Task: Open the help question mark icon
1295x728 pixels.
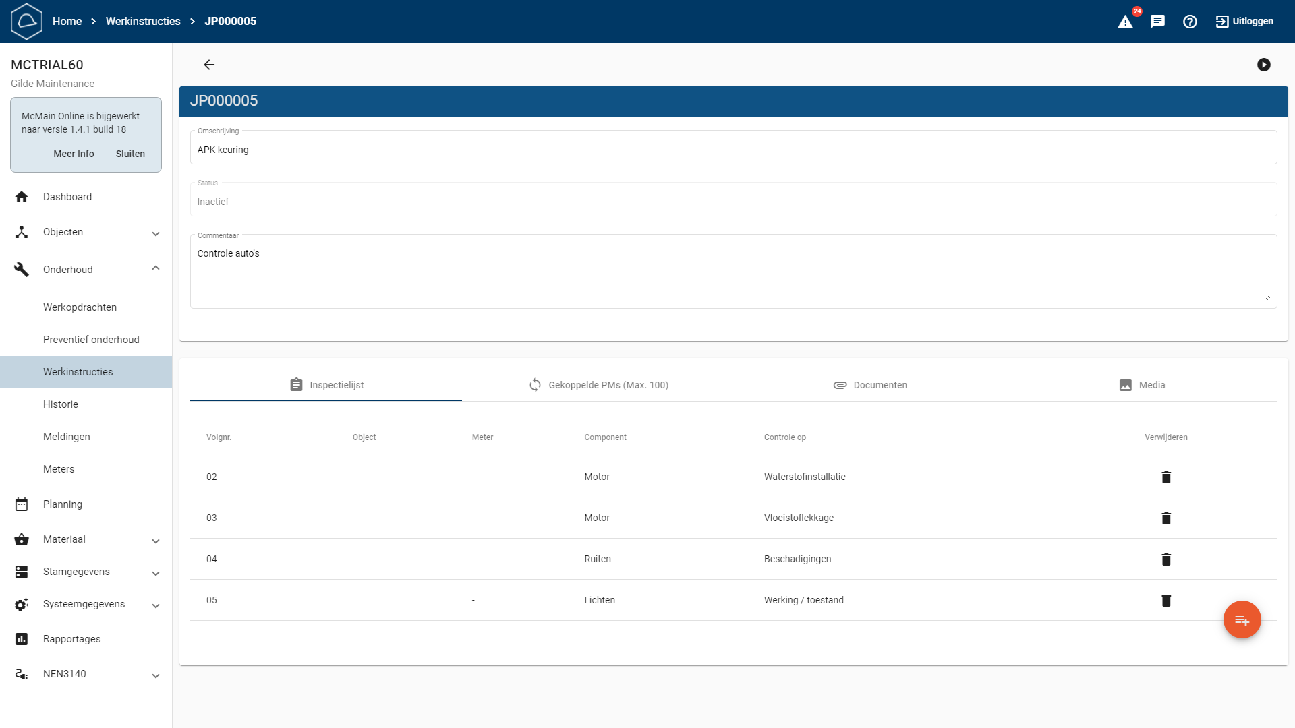Action: pos(1190,22)
